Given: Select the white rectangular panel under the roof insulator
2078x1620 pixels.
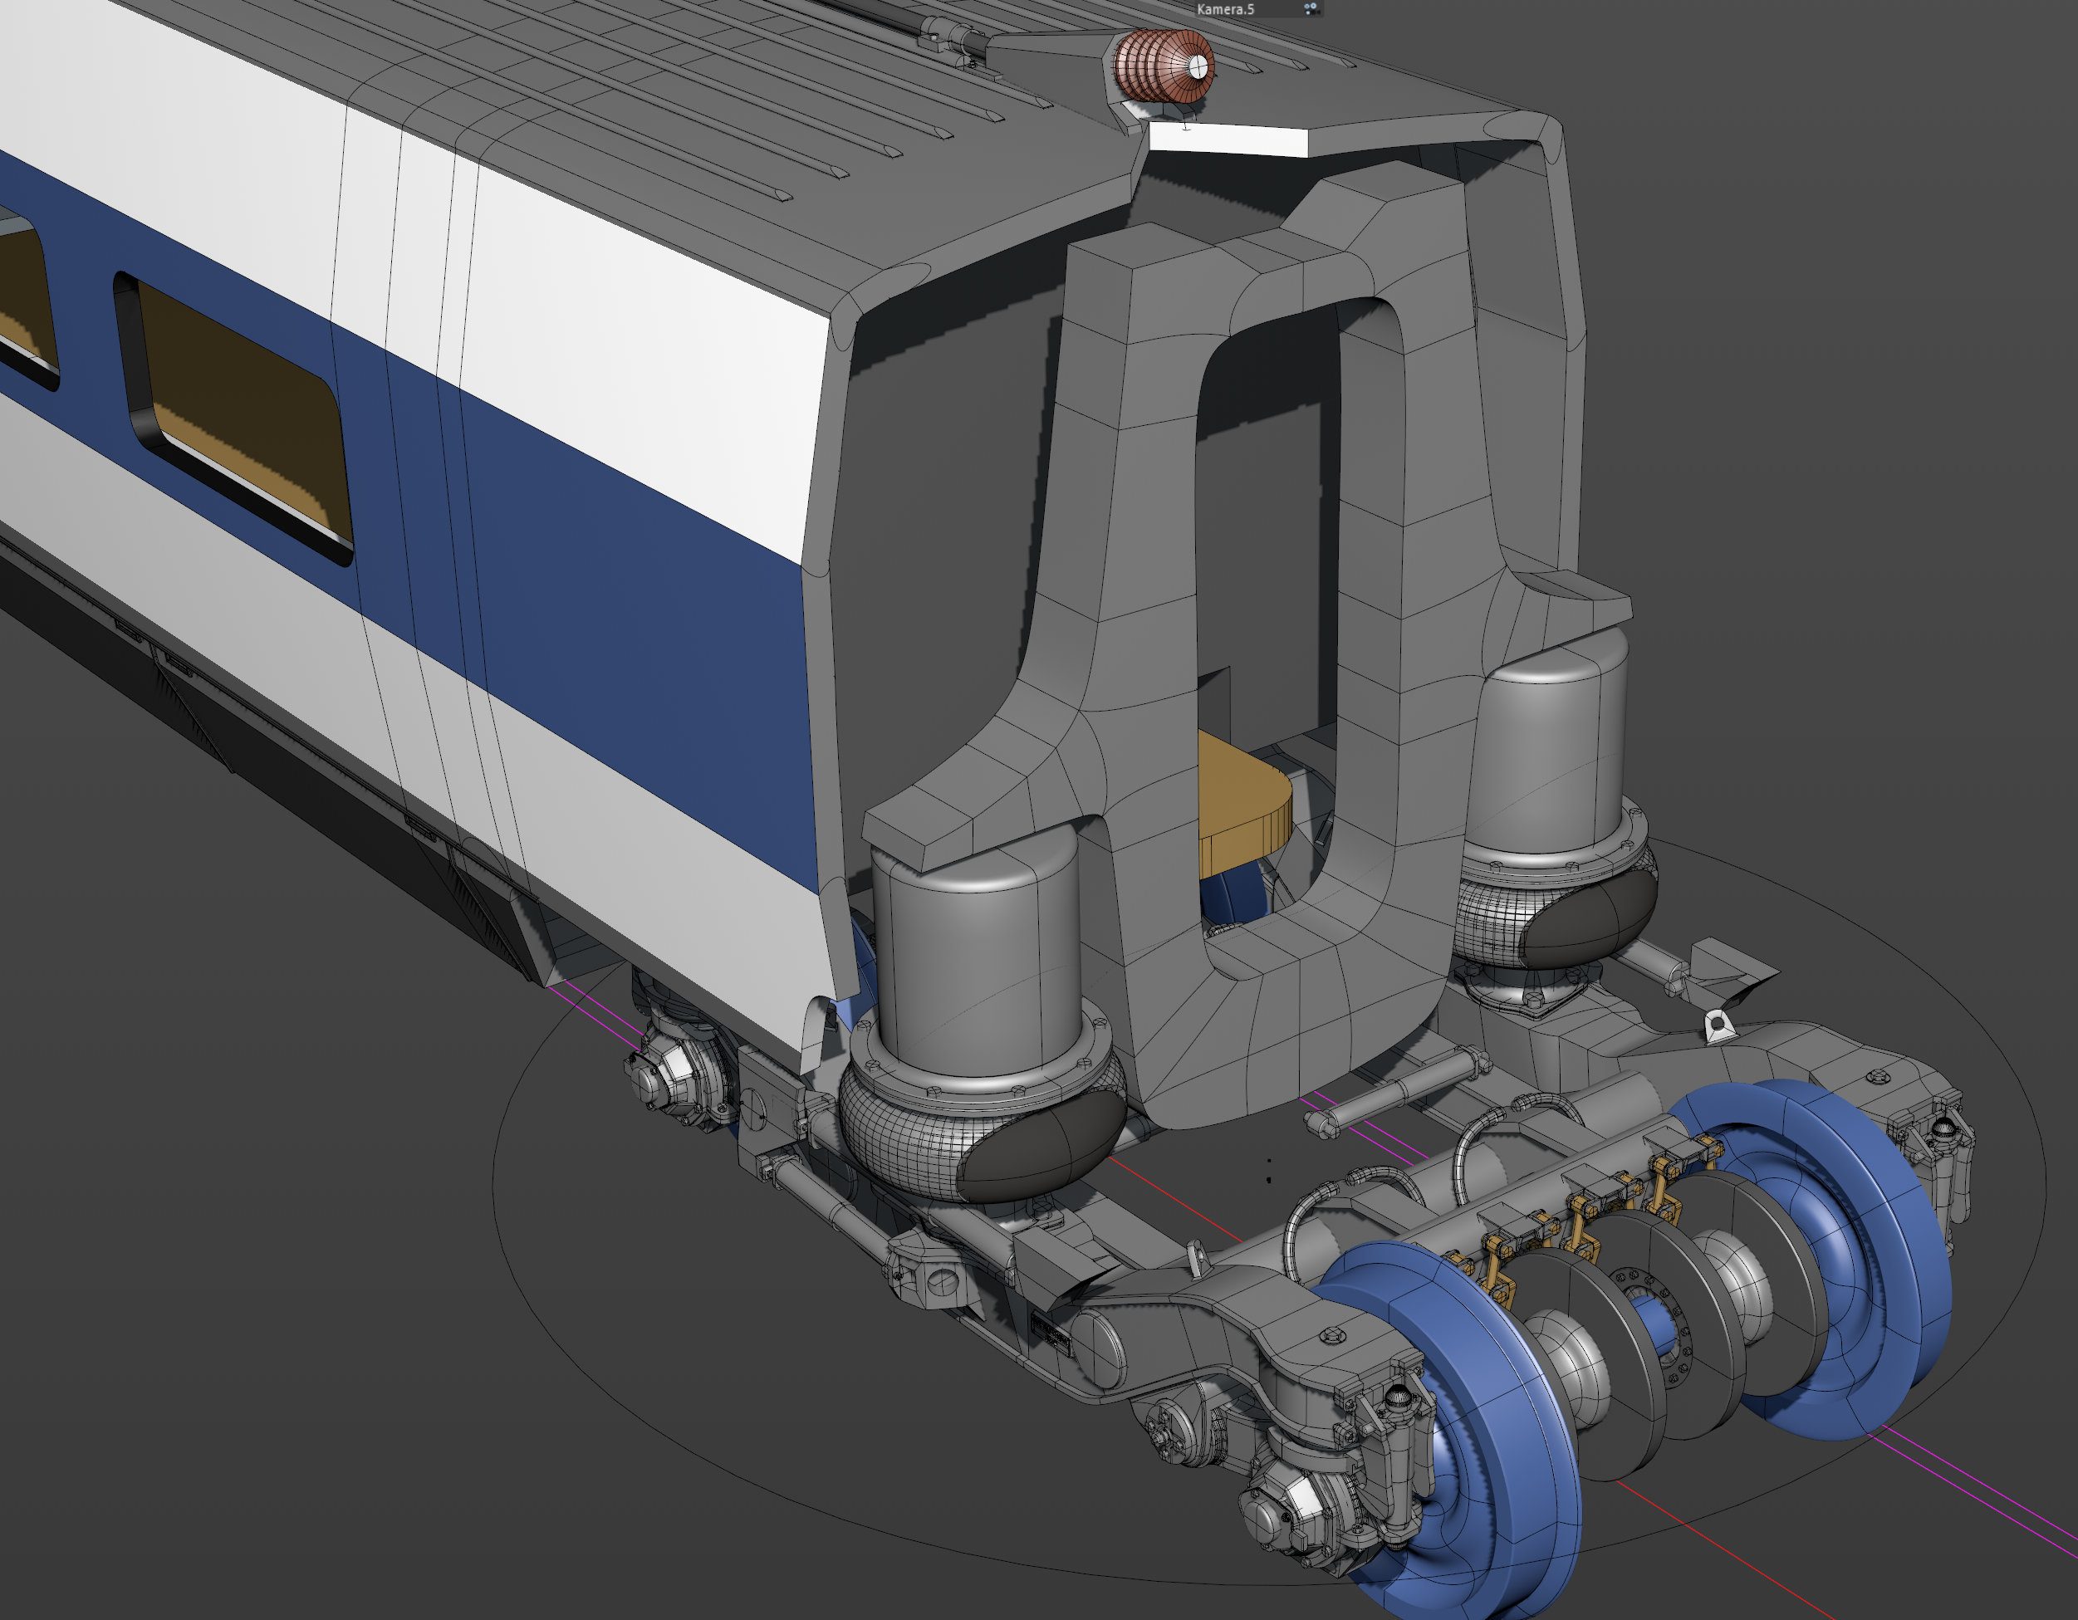Looking at the screenshot, I should (1228, 139).
